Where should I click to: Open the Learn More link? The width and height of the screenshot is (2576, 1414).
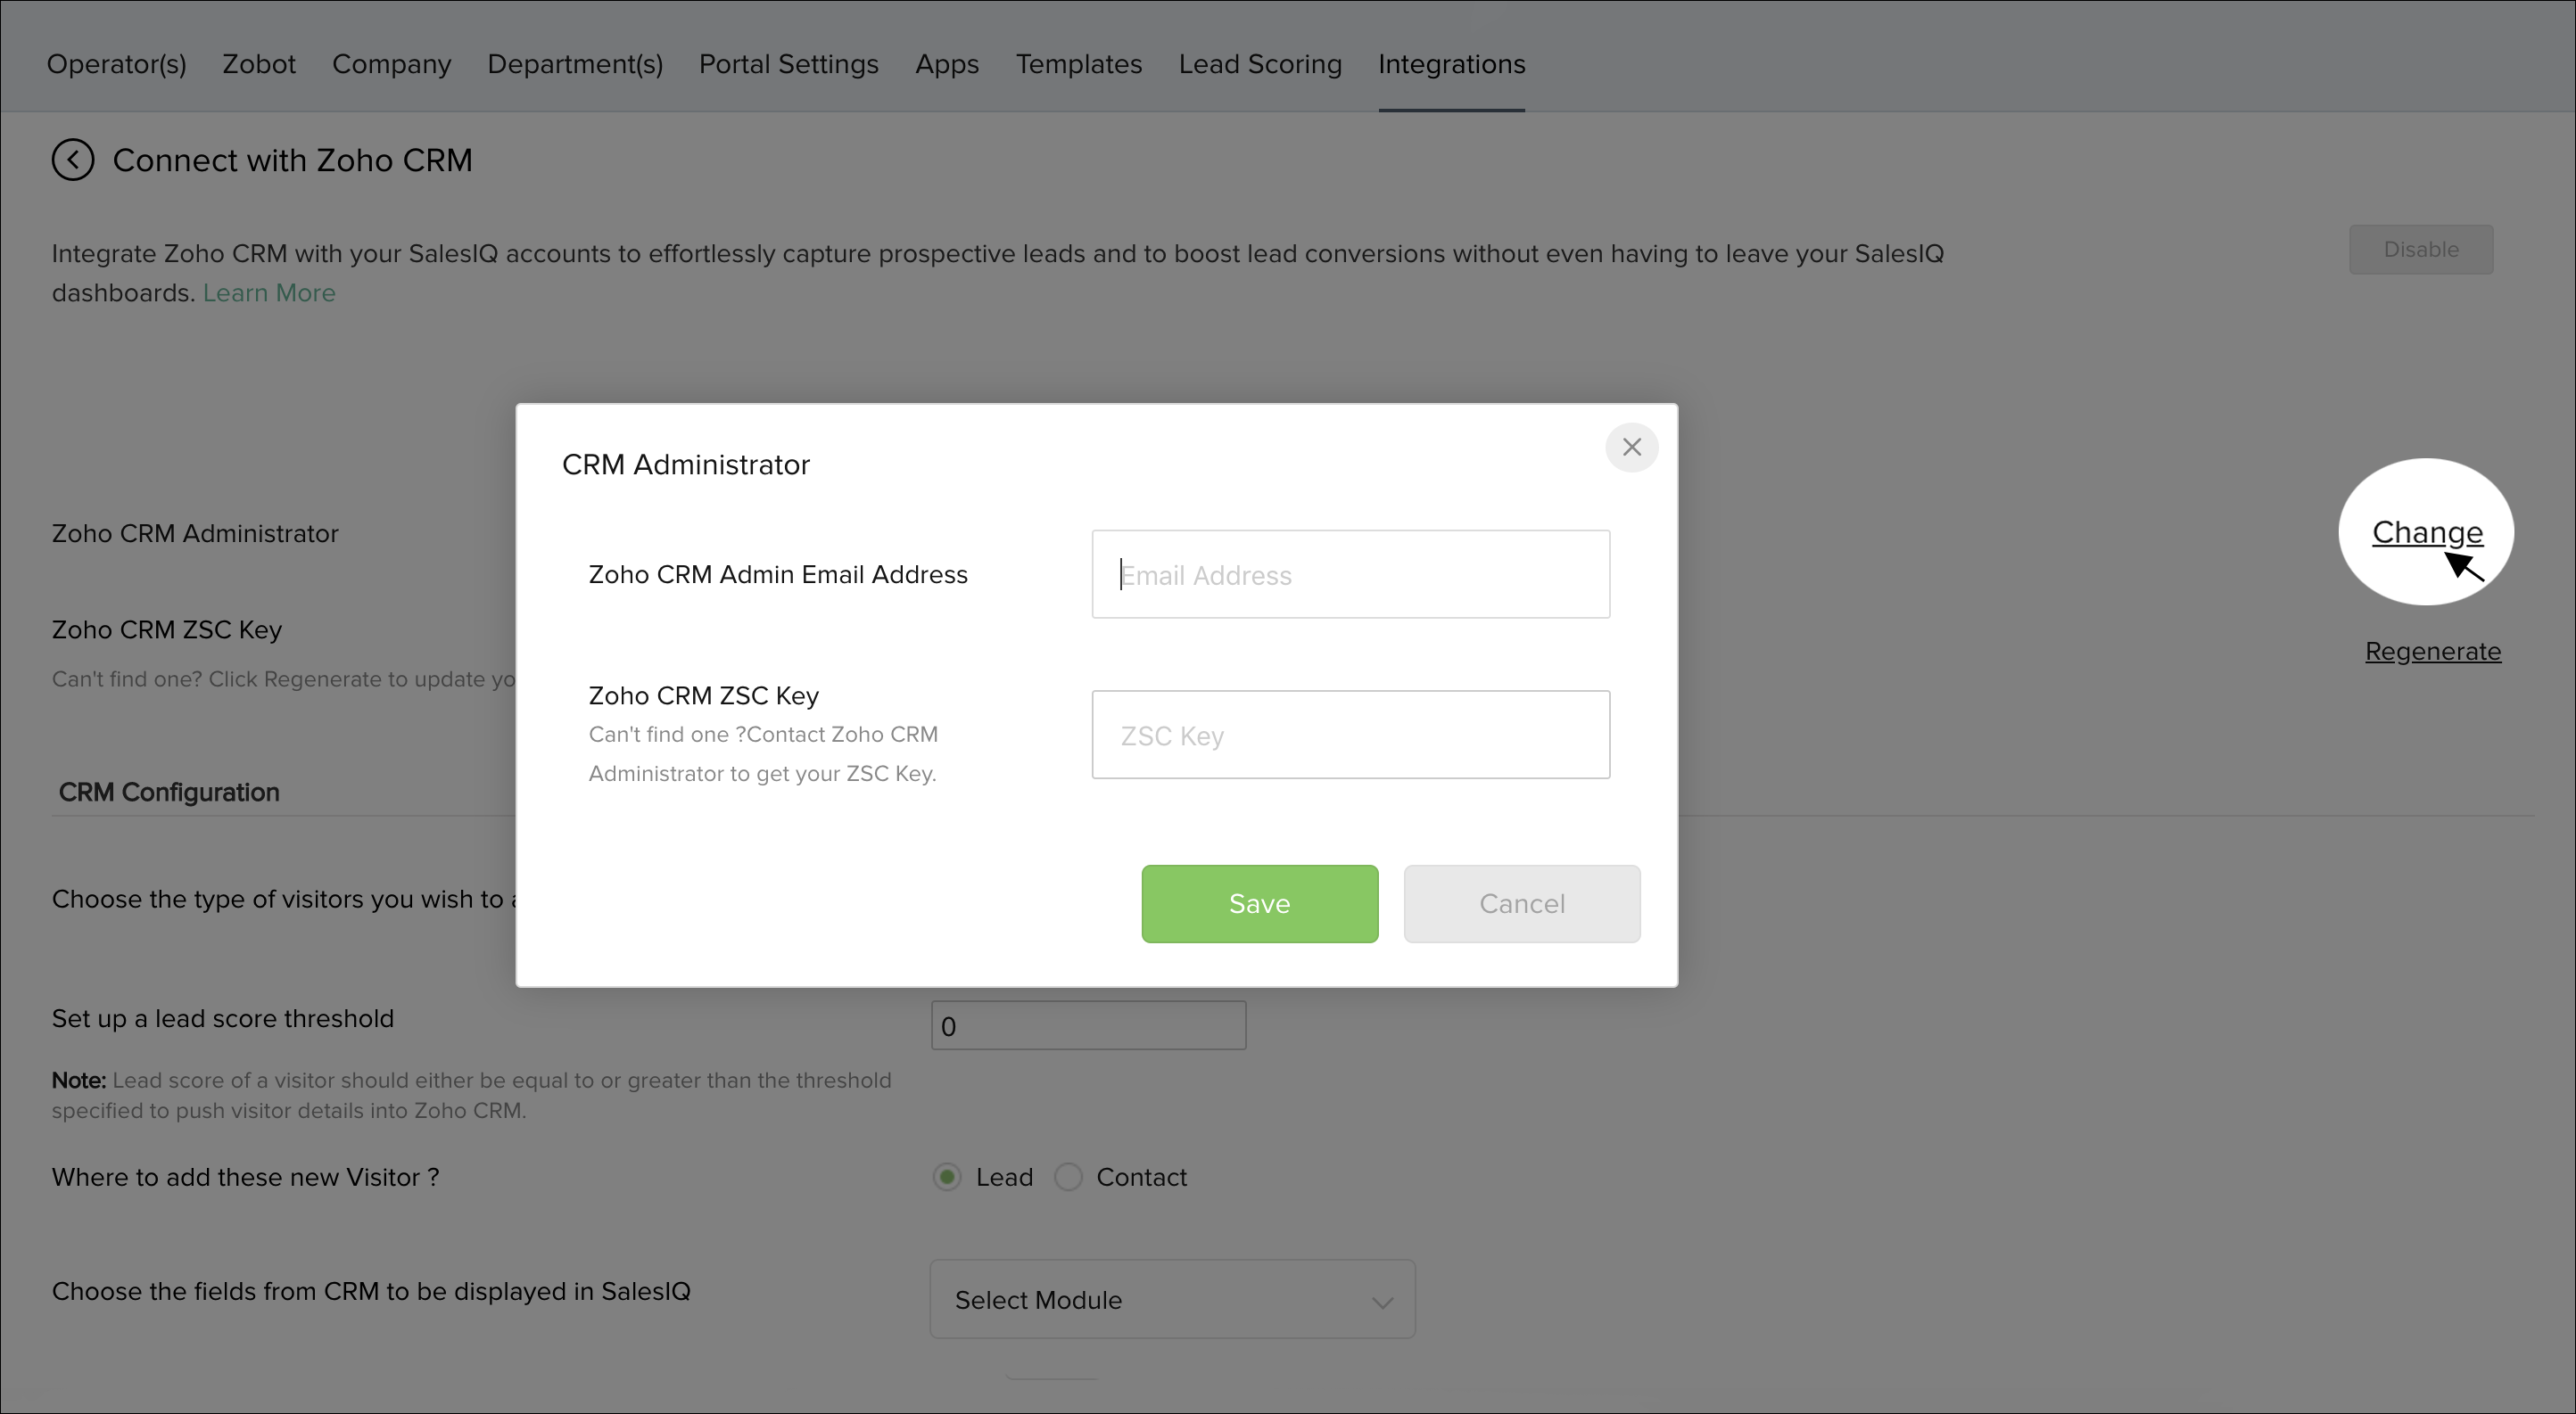(x=269, y=292)
